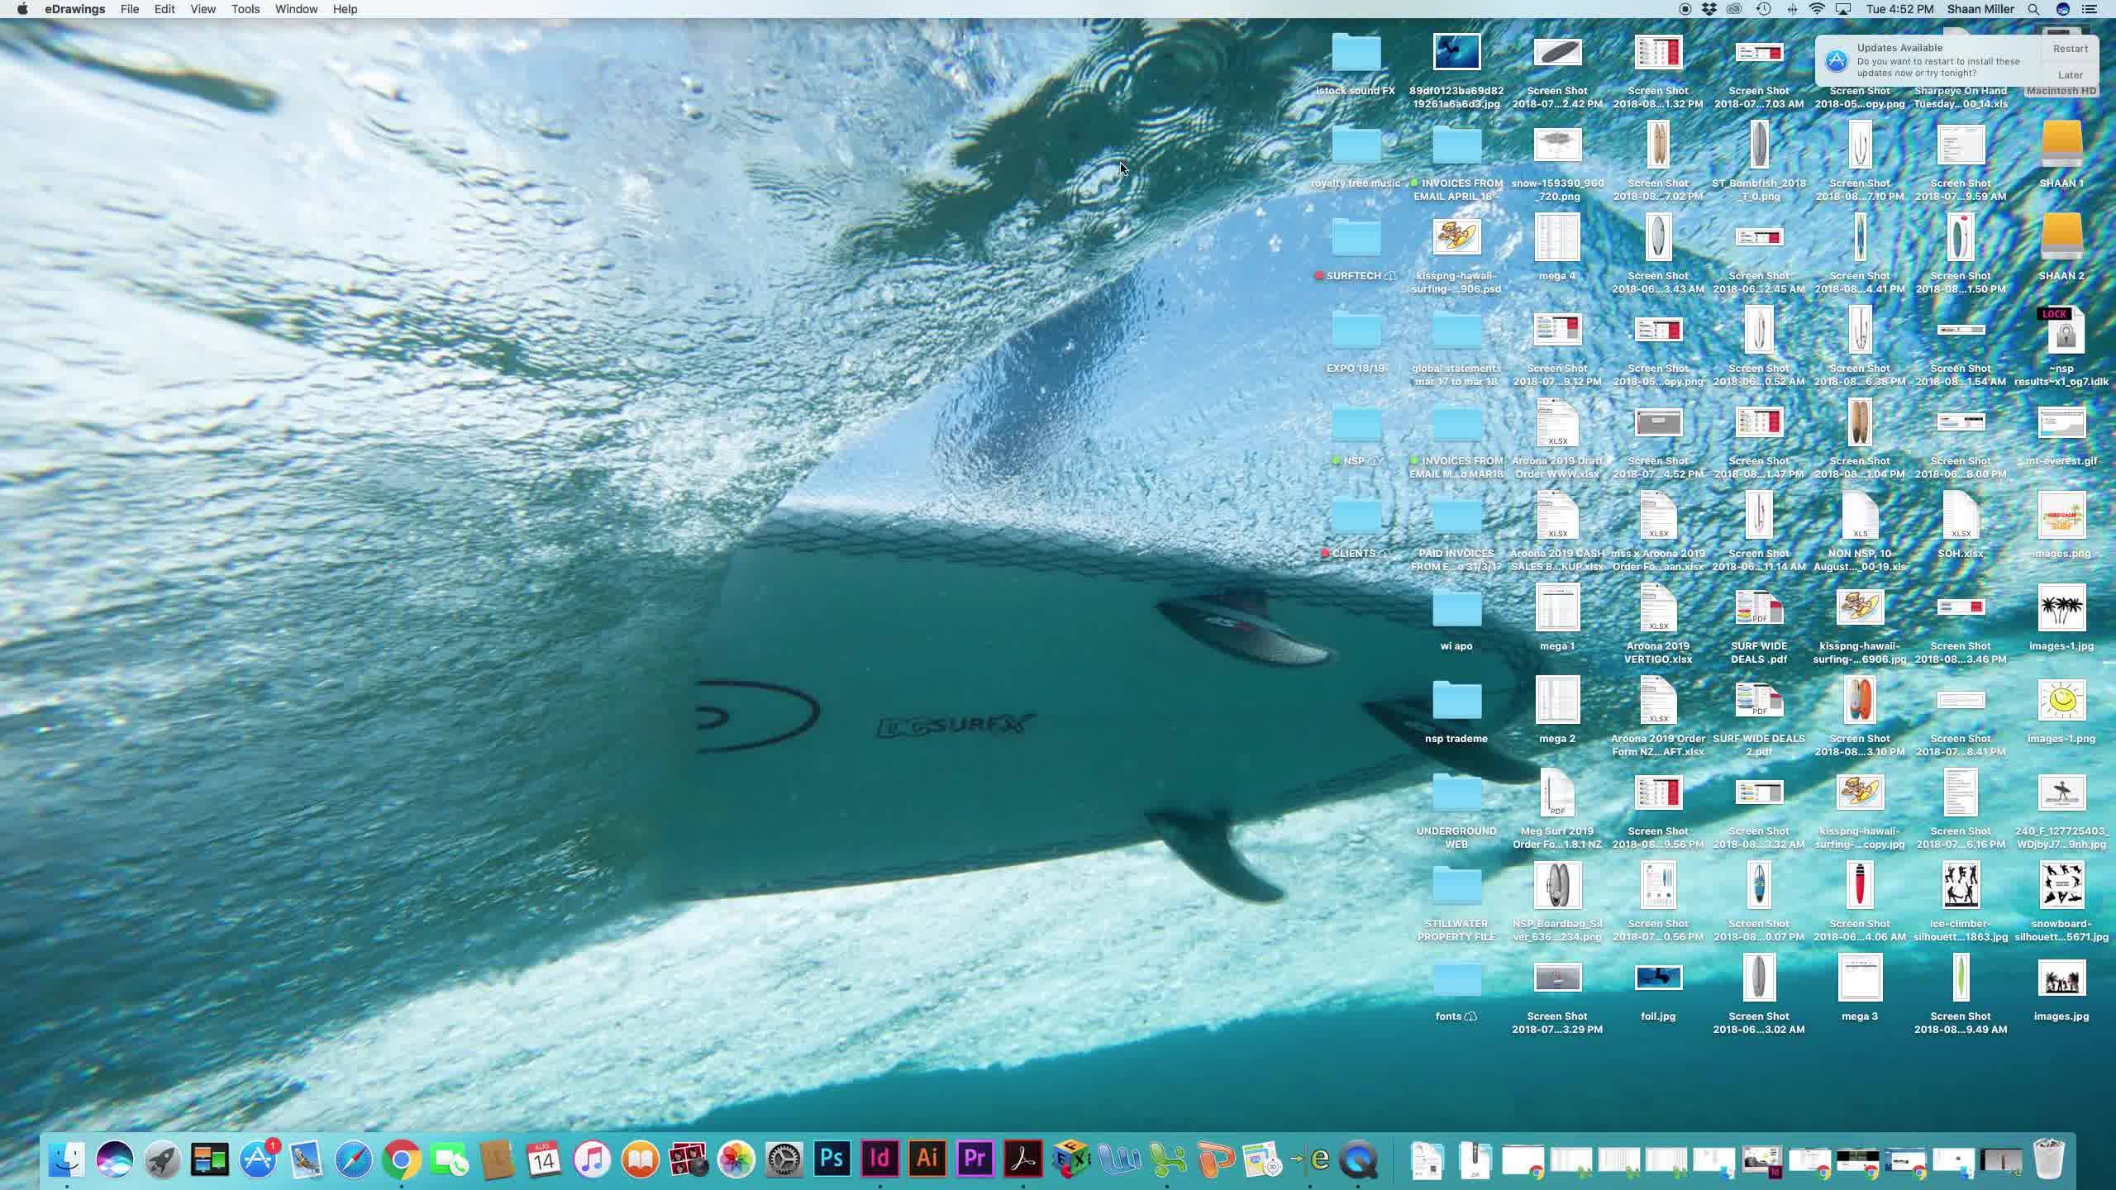Launch InDesign from the Dock
2116x1190 pixels.
coord(879,1159)
